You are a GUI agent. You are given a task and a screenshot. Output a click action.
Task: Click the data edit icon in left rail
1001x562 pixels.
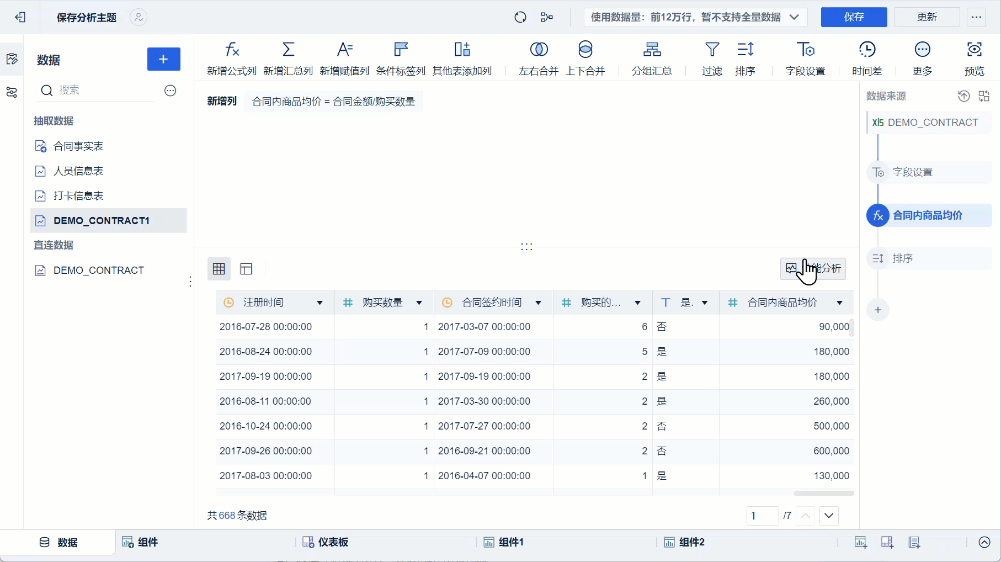[12, 59]
